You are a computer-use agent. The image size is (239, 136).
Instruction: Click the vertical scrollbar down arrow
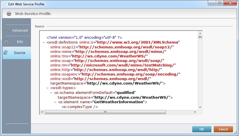pos(200,107)
